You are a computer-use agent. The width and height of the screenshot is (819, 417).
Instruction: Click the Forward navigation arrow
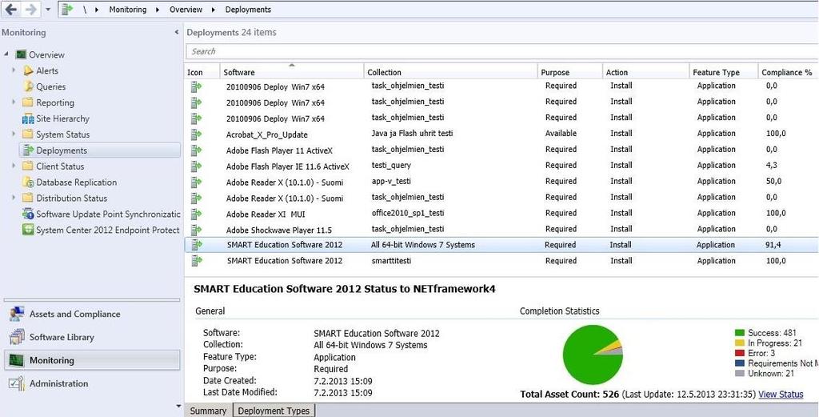pos(31,10)
